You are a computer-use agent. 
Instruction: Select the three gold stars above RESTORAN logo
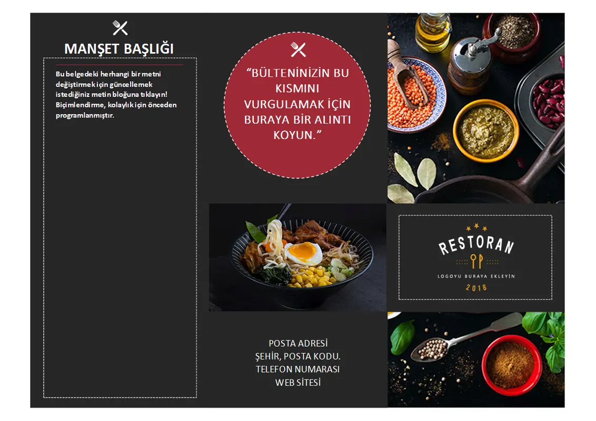pyautogui.click(x=476, y=227)
